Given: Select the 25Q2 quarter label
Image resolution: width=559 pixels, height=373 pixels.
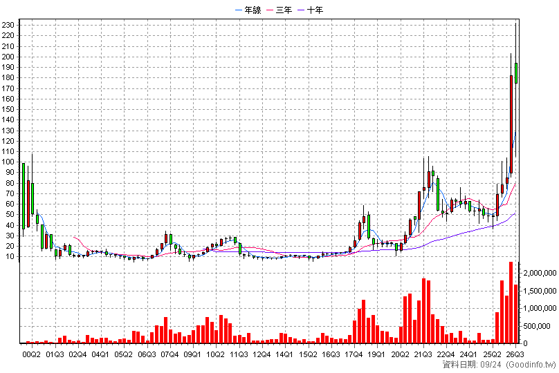Looking at the screenshot, I should pyautogui.click(x=492, y=354).
